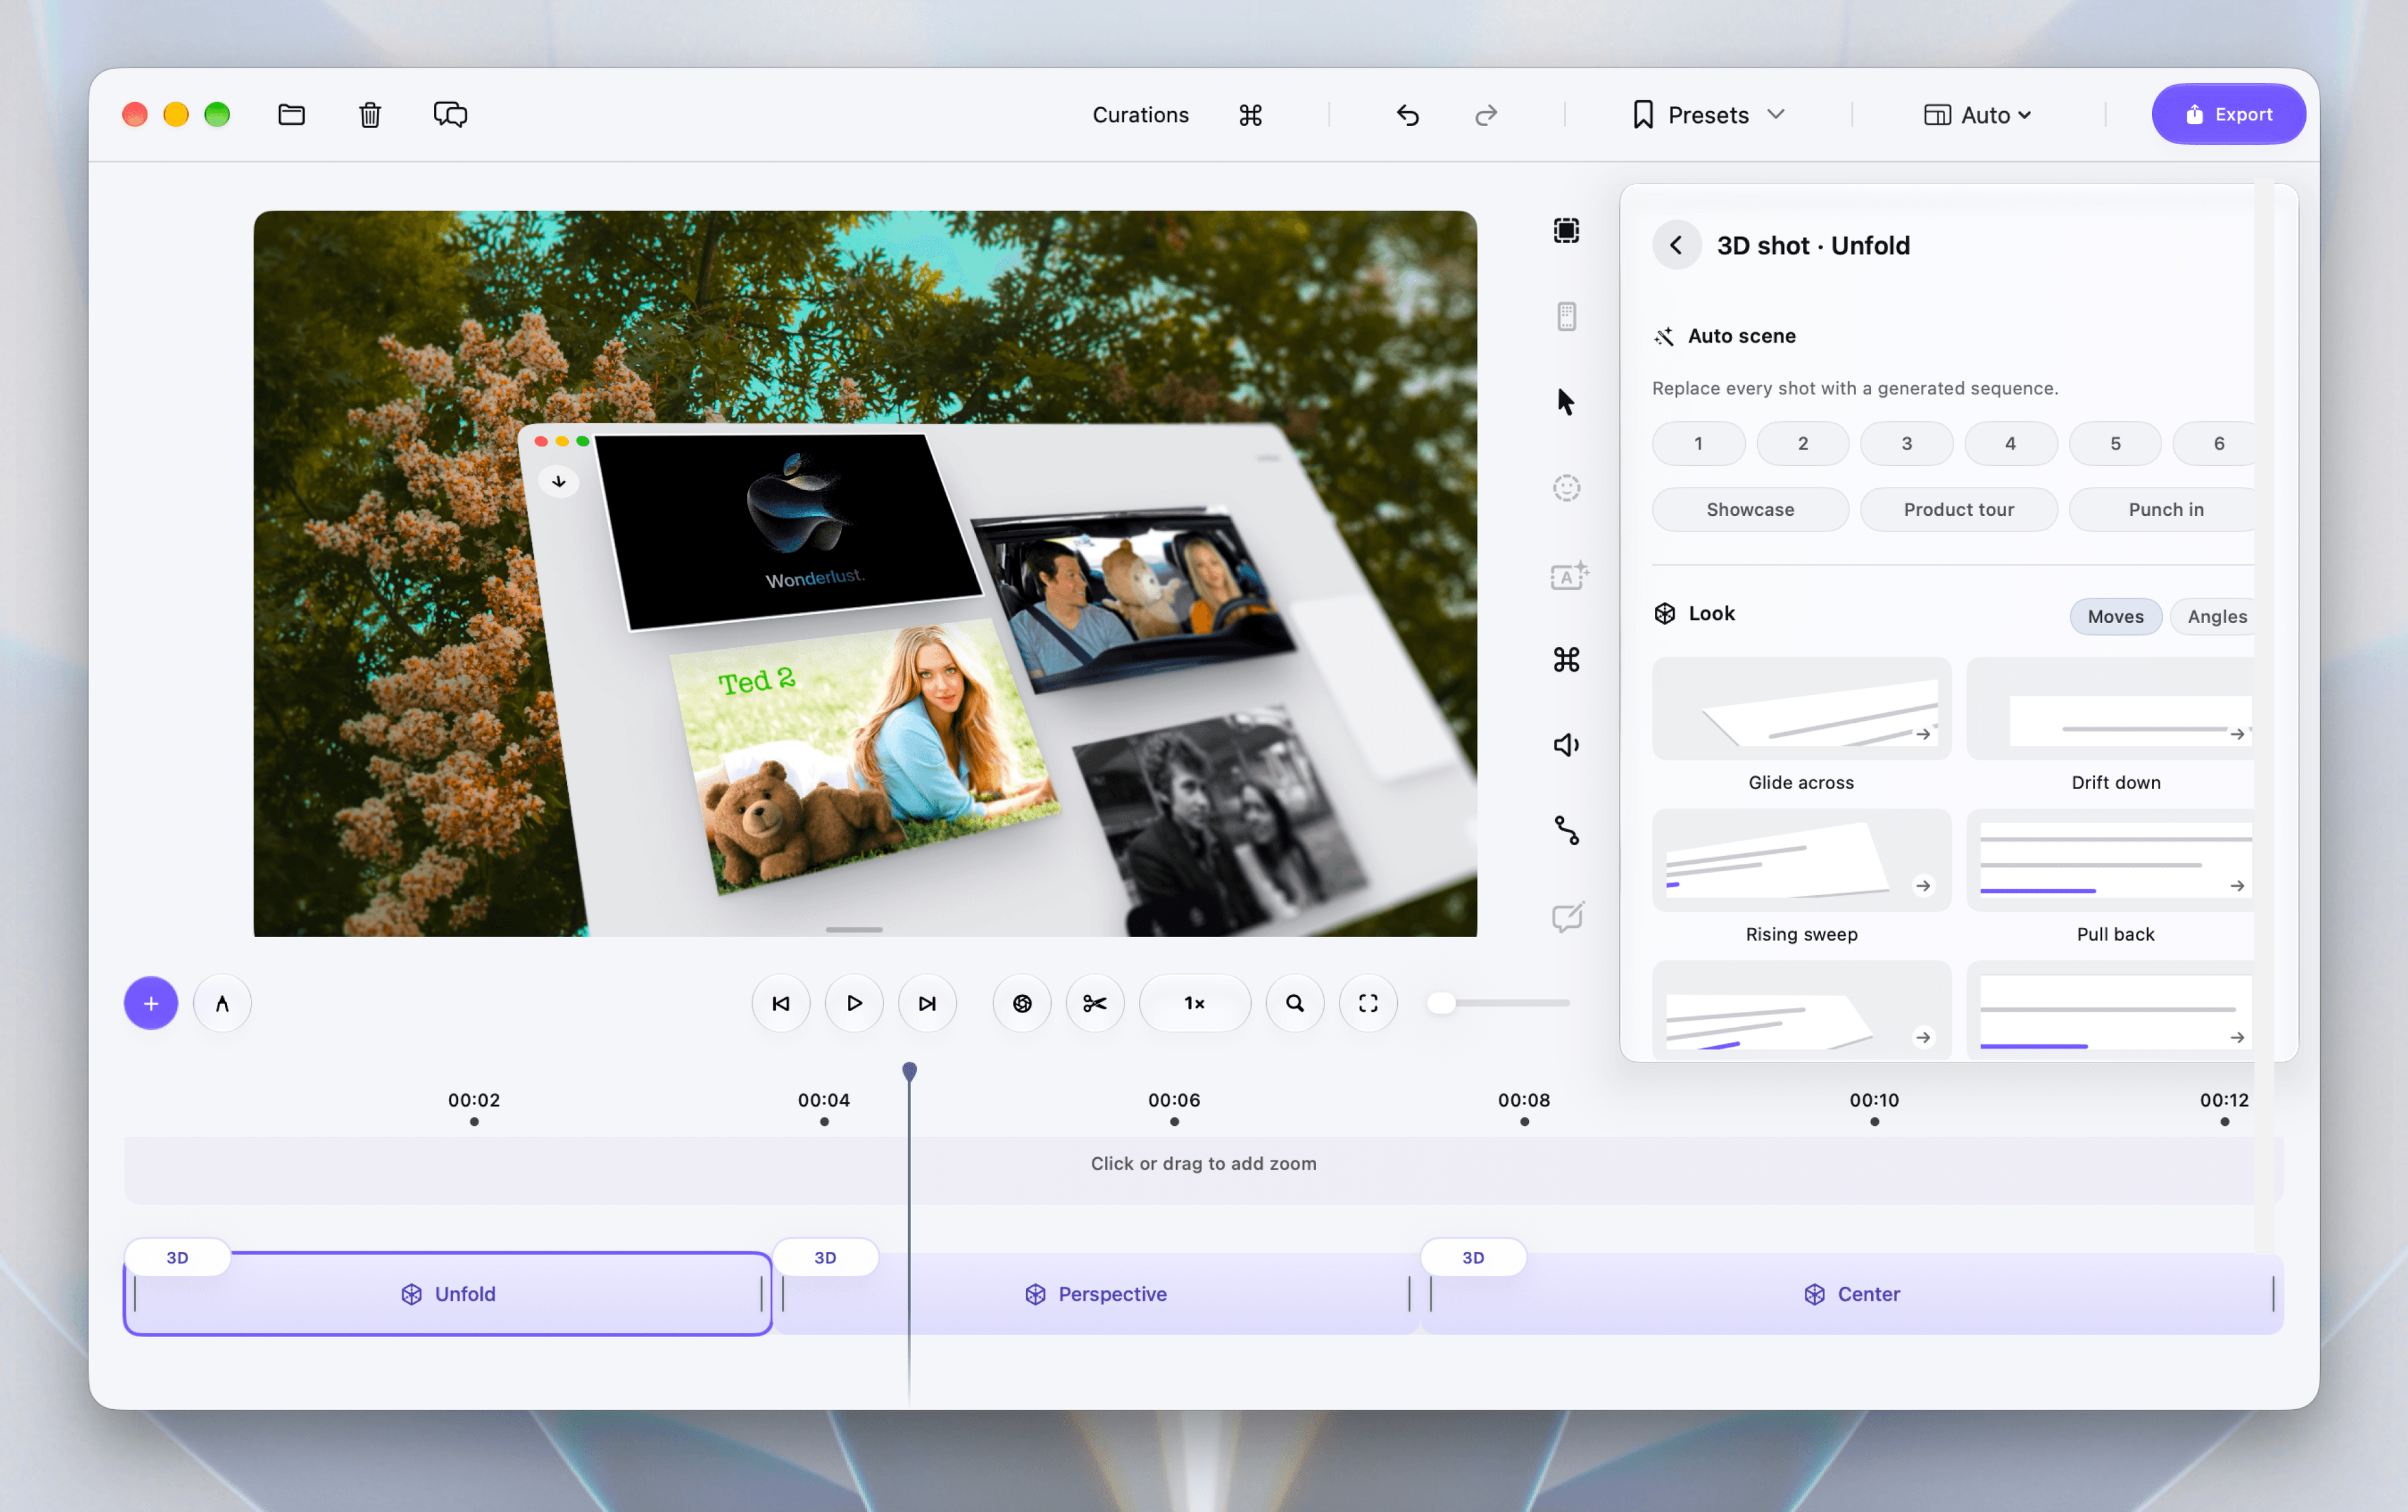Open the folder icon in the toolbar

coord(291,115)
